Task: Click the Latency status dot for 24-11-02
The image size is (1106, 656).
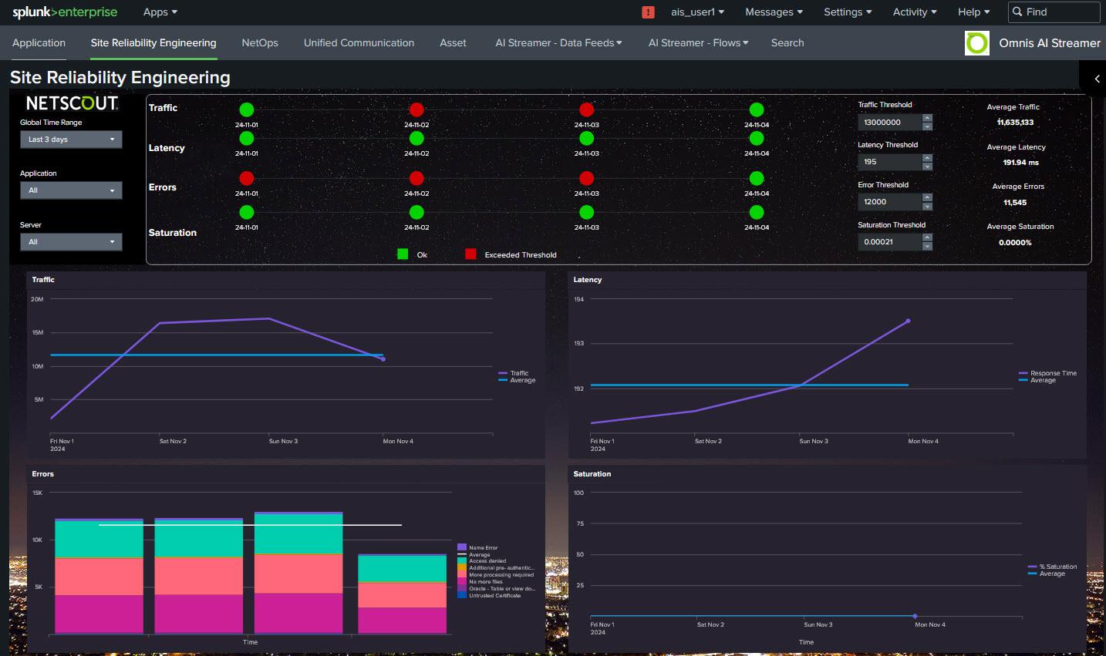Action: tap(416, 139)
